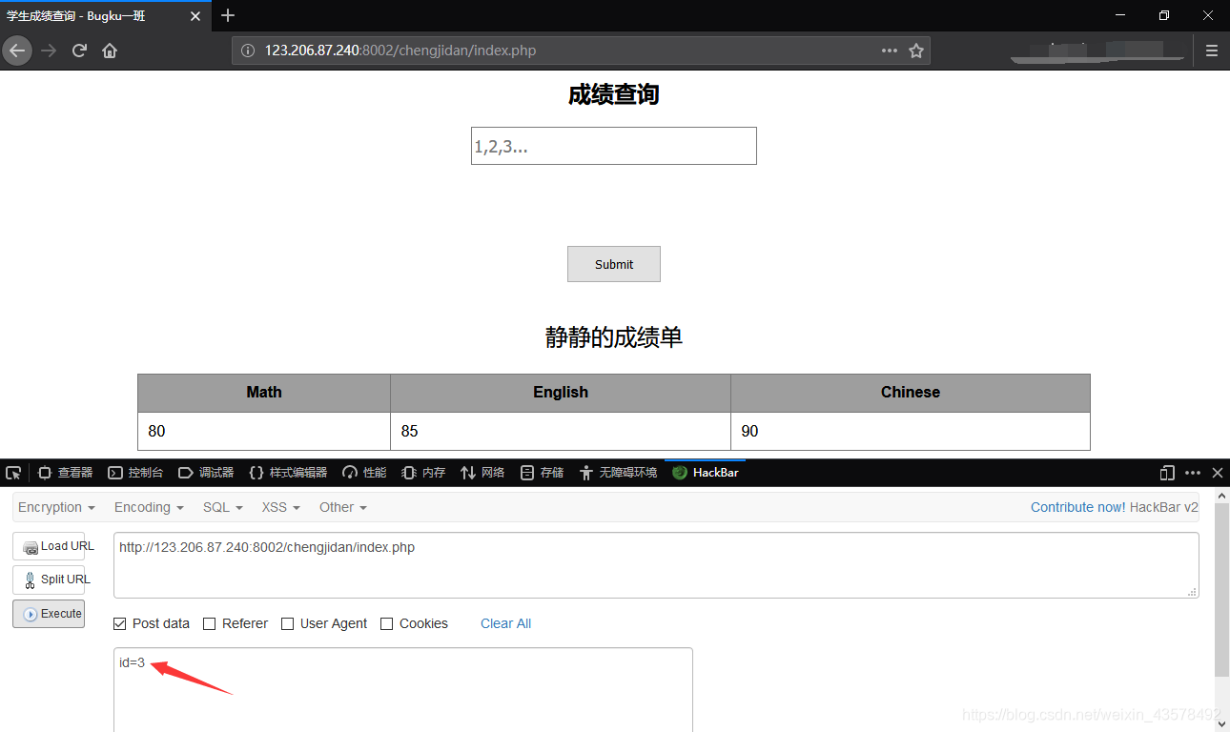Select the HackBar tab
This screenshot has height=732, width=1230.
[x=706, y=473]
